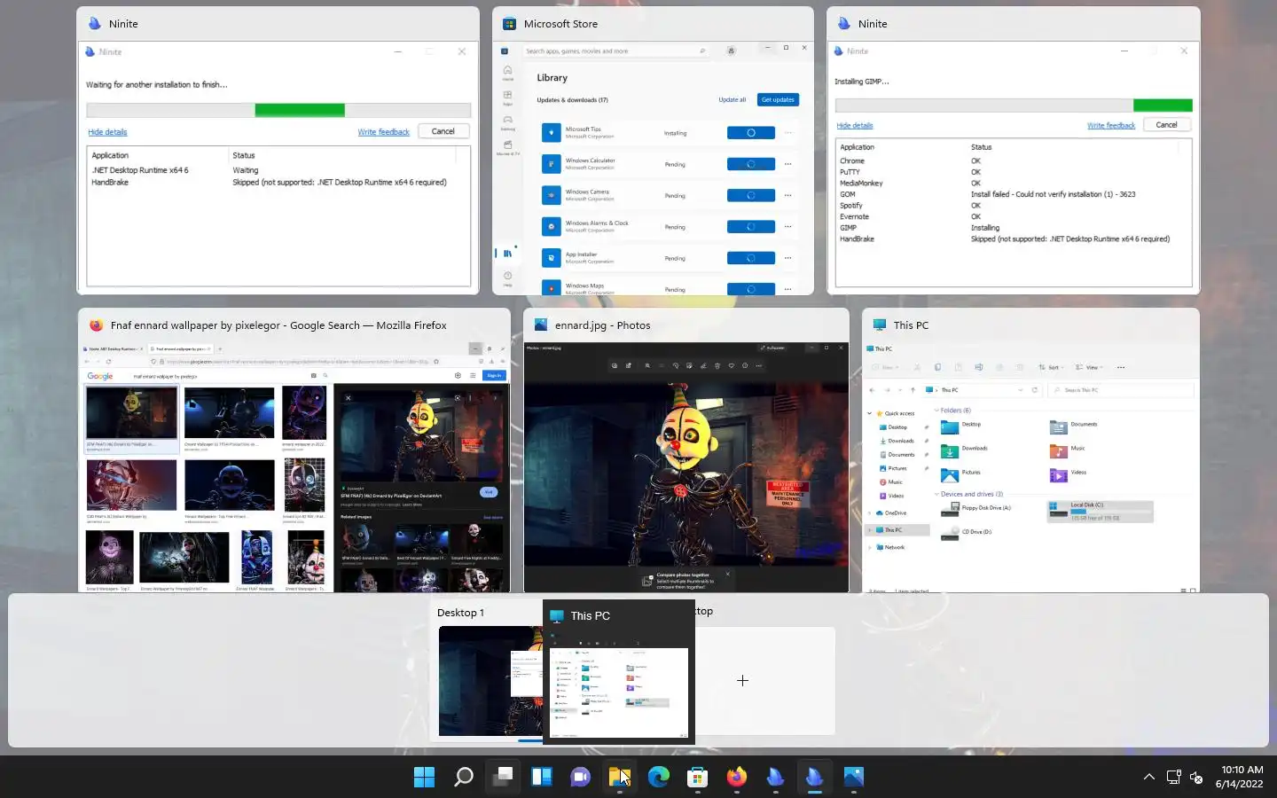Select the ennard.jpg Photos window thumbnail
The image size is (1277, 798).
[x=686, y=450]
